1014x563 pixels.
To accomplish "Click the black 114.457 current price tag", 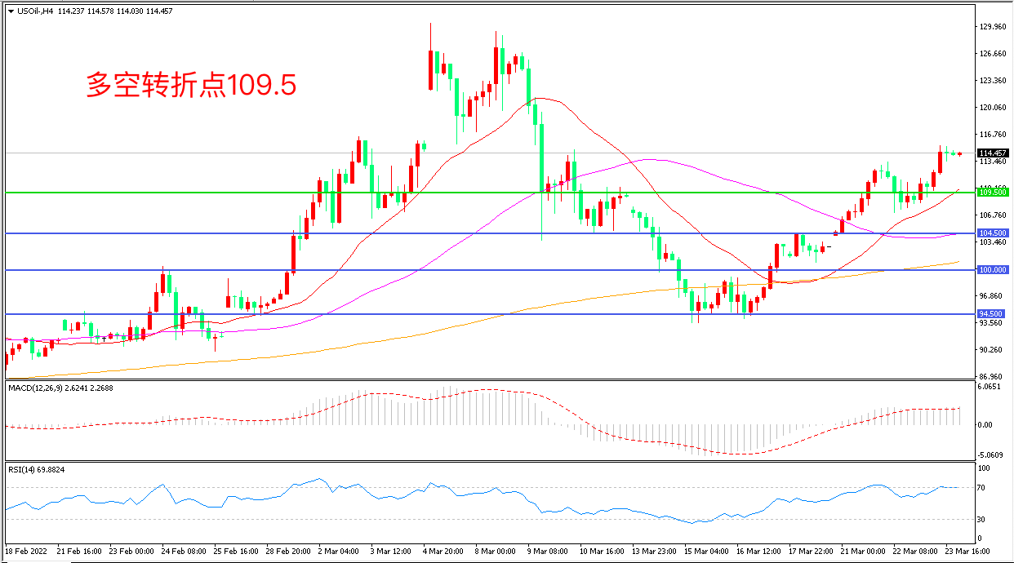I will pos(993,153).
